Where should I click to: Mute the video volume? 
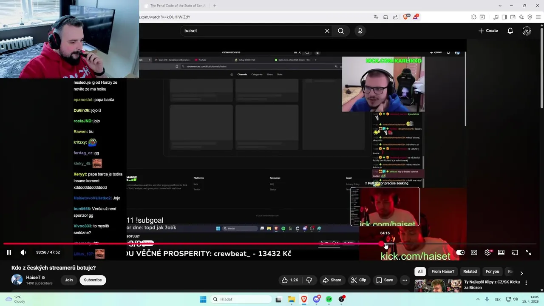point(23,252)
